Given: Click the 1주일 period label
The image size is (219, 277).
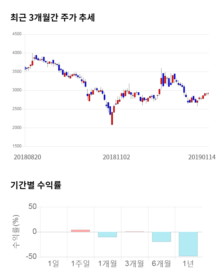Looking at the screenshot, I should coord(80,263).
